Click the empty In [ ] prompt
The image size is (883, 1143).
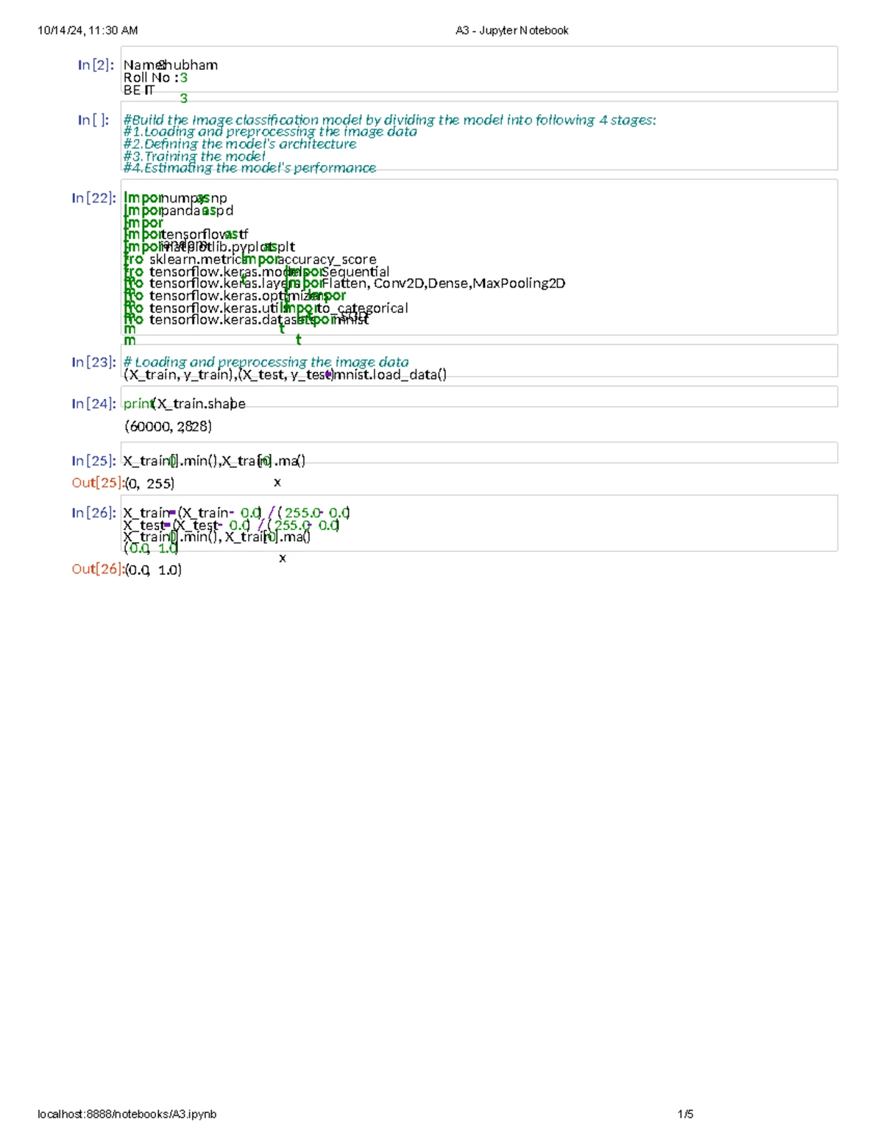[x=93, y=120]
